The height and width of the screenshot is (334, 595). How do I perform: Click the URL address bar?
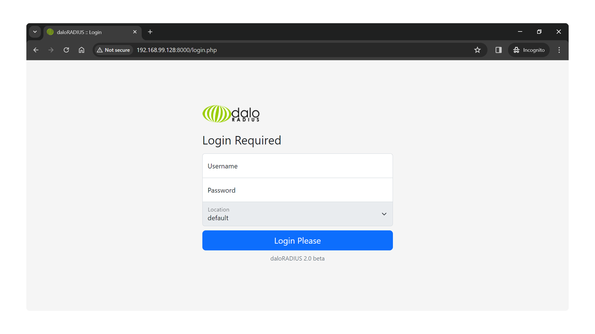(x=279, y=50)
